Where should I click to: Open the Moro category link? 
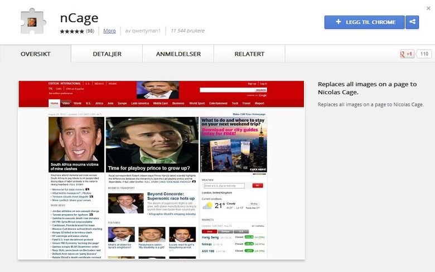pyautogui.click(x=109, y=31)
